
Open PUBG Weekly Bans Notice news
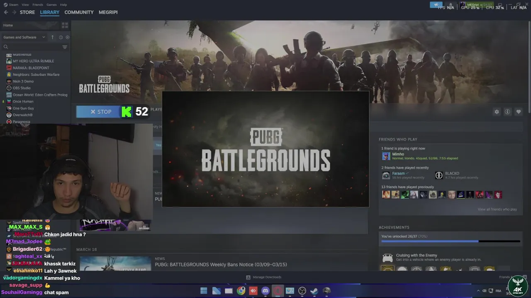click(x=221, y=264)
